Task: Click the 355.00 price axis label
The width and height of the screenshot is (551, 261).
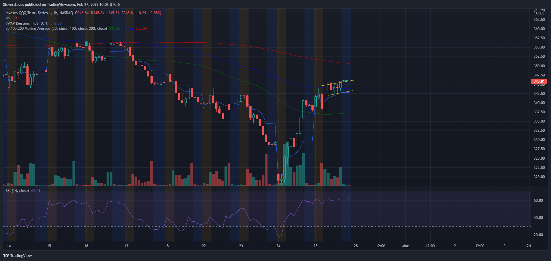Action: point(539,47)
